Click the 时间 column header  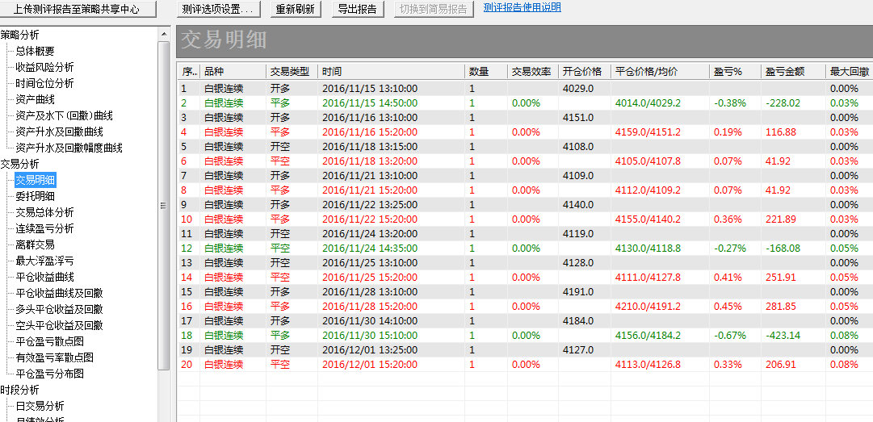(331, 72)
